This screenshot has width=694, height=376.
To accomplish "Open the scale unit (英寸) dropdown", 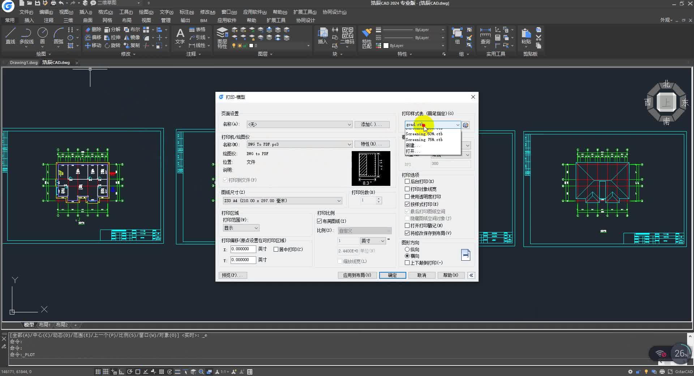I will pos(373,241).
